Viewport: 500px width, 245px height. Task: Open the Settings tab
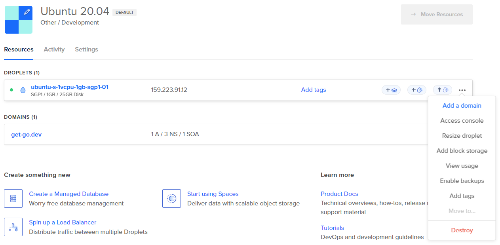point(86,49)
